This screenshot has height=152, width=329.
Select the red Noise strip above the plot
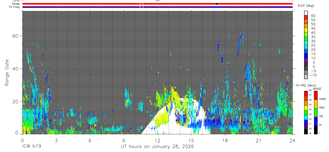[x=157, y=4]
